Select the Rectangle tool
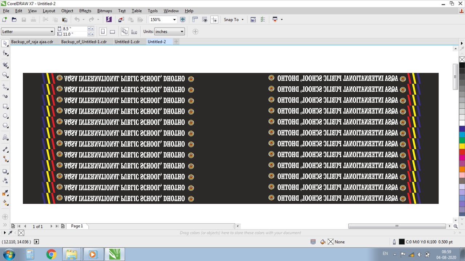This screenshot has height=261, width=465. point(5,107)
